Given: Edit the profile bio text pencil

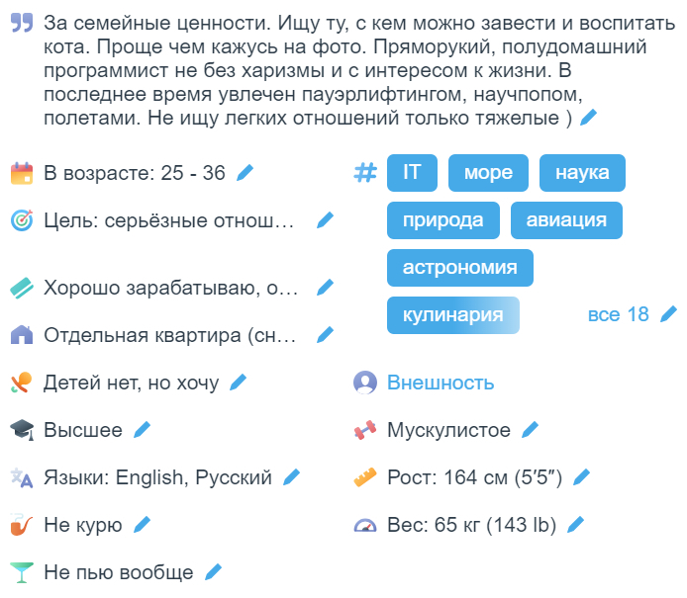Looking at the screenshot, I should 589,118.
